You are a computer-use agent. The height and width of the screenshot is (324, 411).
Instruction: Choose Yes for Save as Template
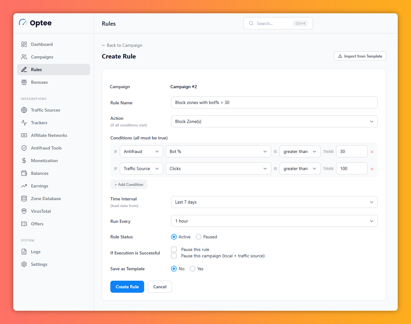click(193, 269)
